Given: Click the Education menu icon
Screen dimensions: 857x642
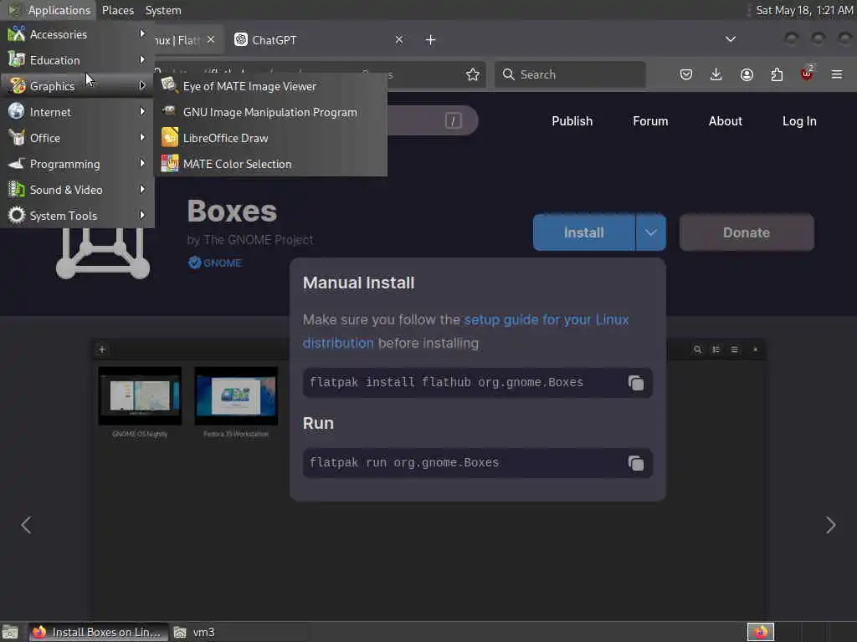Looking at the screenshot, I should tap(17, 59).
